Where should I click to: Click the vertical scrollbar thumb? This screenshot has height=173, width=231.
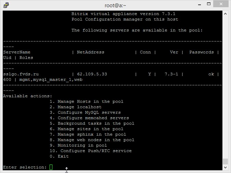[225, 161]
